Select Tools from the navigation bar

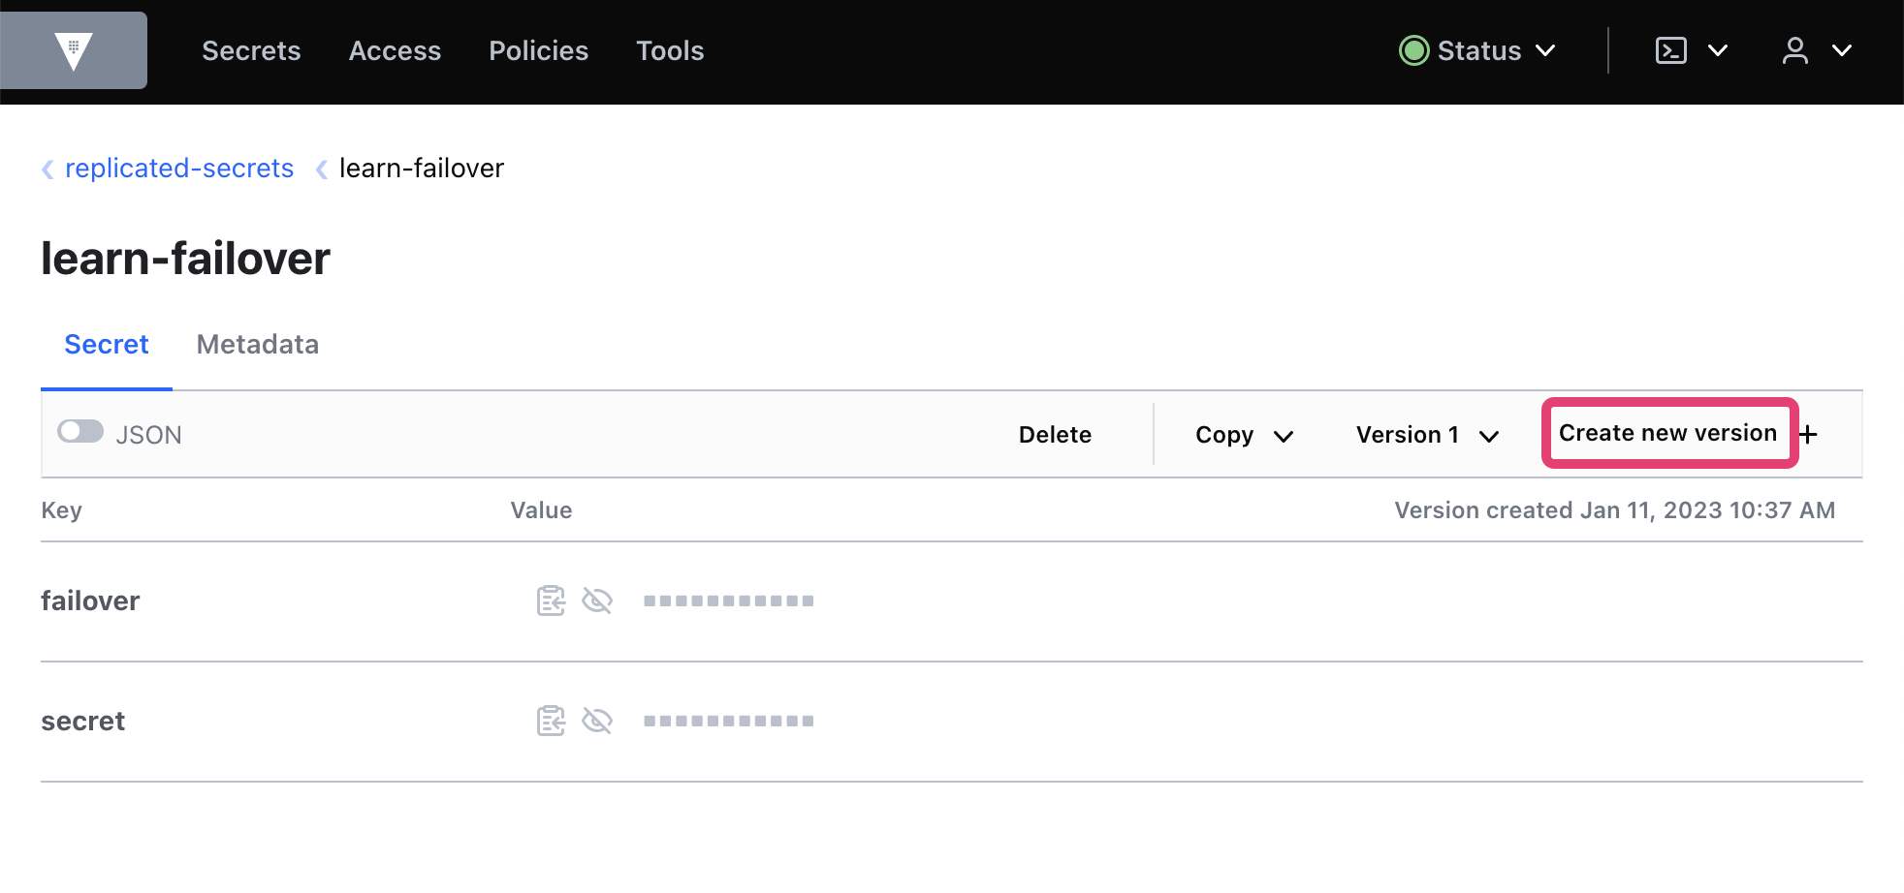pyautogui.click(x=670, y=50)
